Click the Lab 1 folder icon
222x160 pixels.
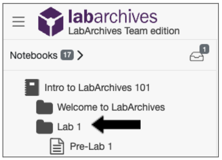click(x=44, y=127)
